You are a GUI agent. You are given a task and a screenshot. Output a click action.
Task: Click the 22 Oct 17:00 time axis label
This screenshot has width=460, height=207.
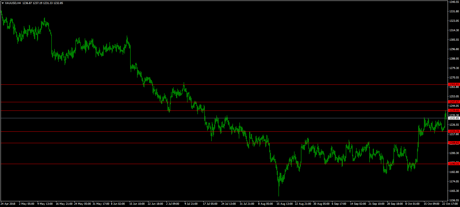450,204
